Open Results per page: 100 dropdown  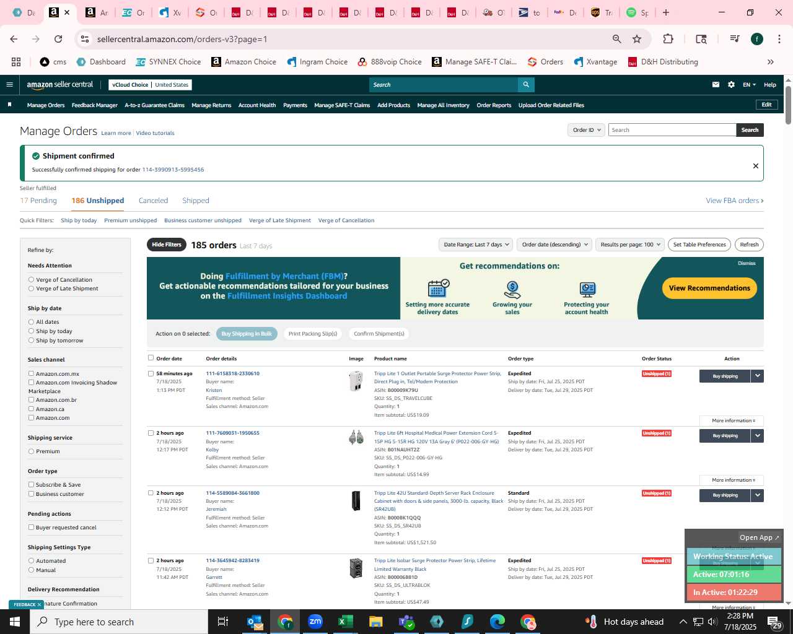(x=630, y=245)
